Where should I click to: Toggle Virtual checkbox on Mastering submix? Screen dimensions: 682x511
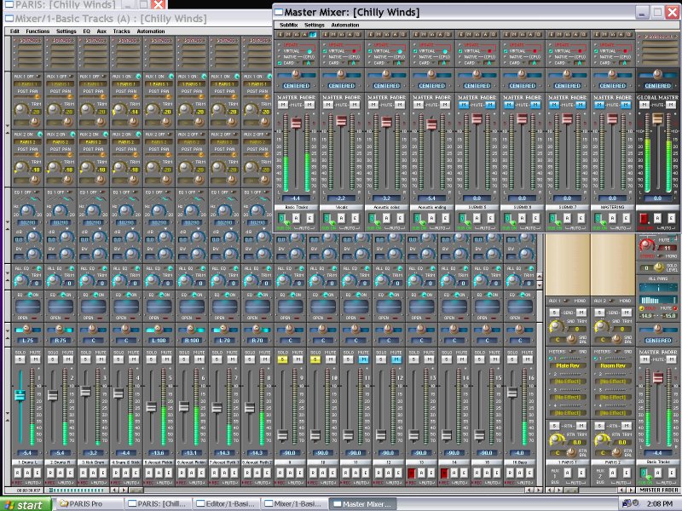(x=596, y=51)
